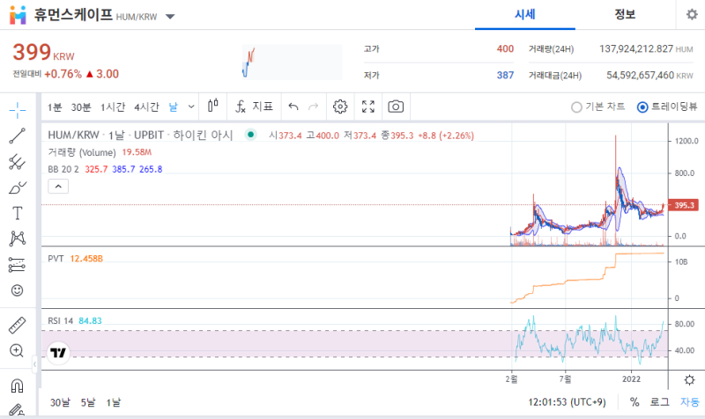The width and height of the screenshot is (705, 419).
Task: Set chart interval to 1시간
Action: tap(113, 107)
